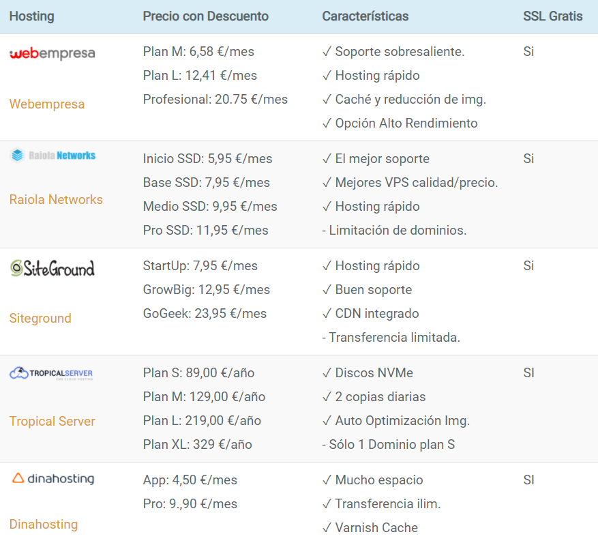The image size is (598, 543).
Task: Click the Raiola Networks logo image
Action: click(x=53, y=156)
